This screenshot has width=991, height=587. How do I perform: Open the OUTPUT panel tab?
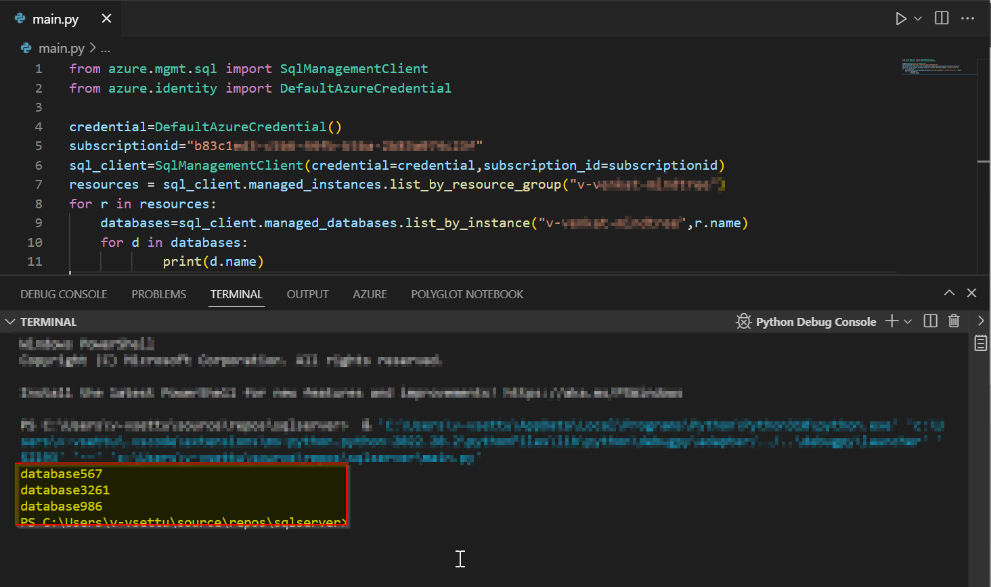coord(307,294)
